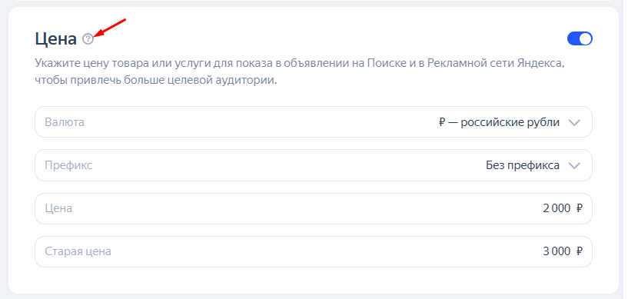Click the ruble sign in Старая цена field

tap(579, 251)
